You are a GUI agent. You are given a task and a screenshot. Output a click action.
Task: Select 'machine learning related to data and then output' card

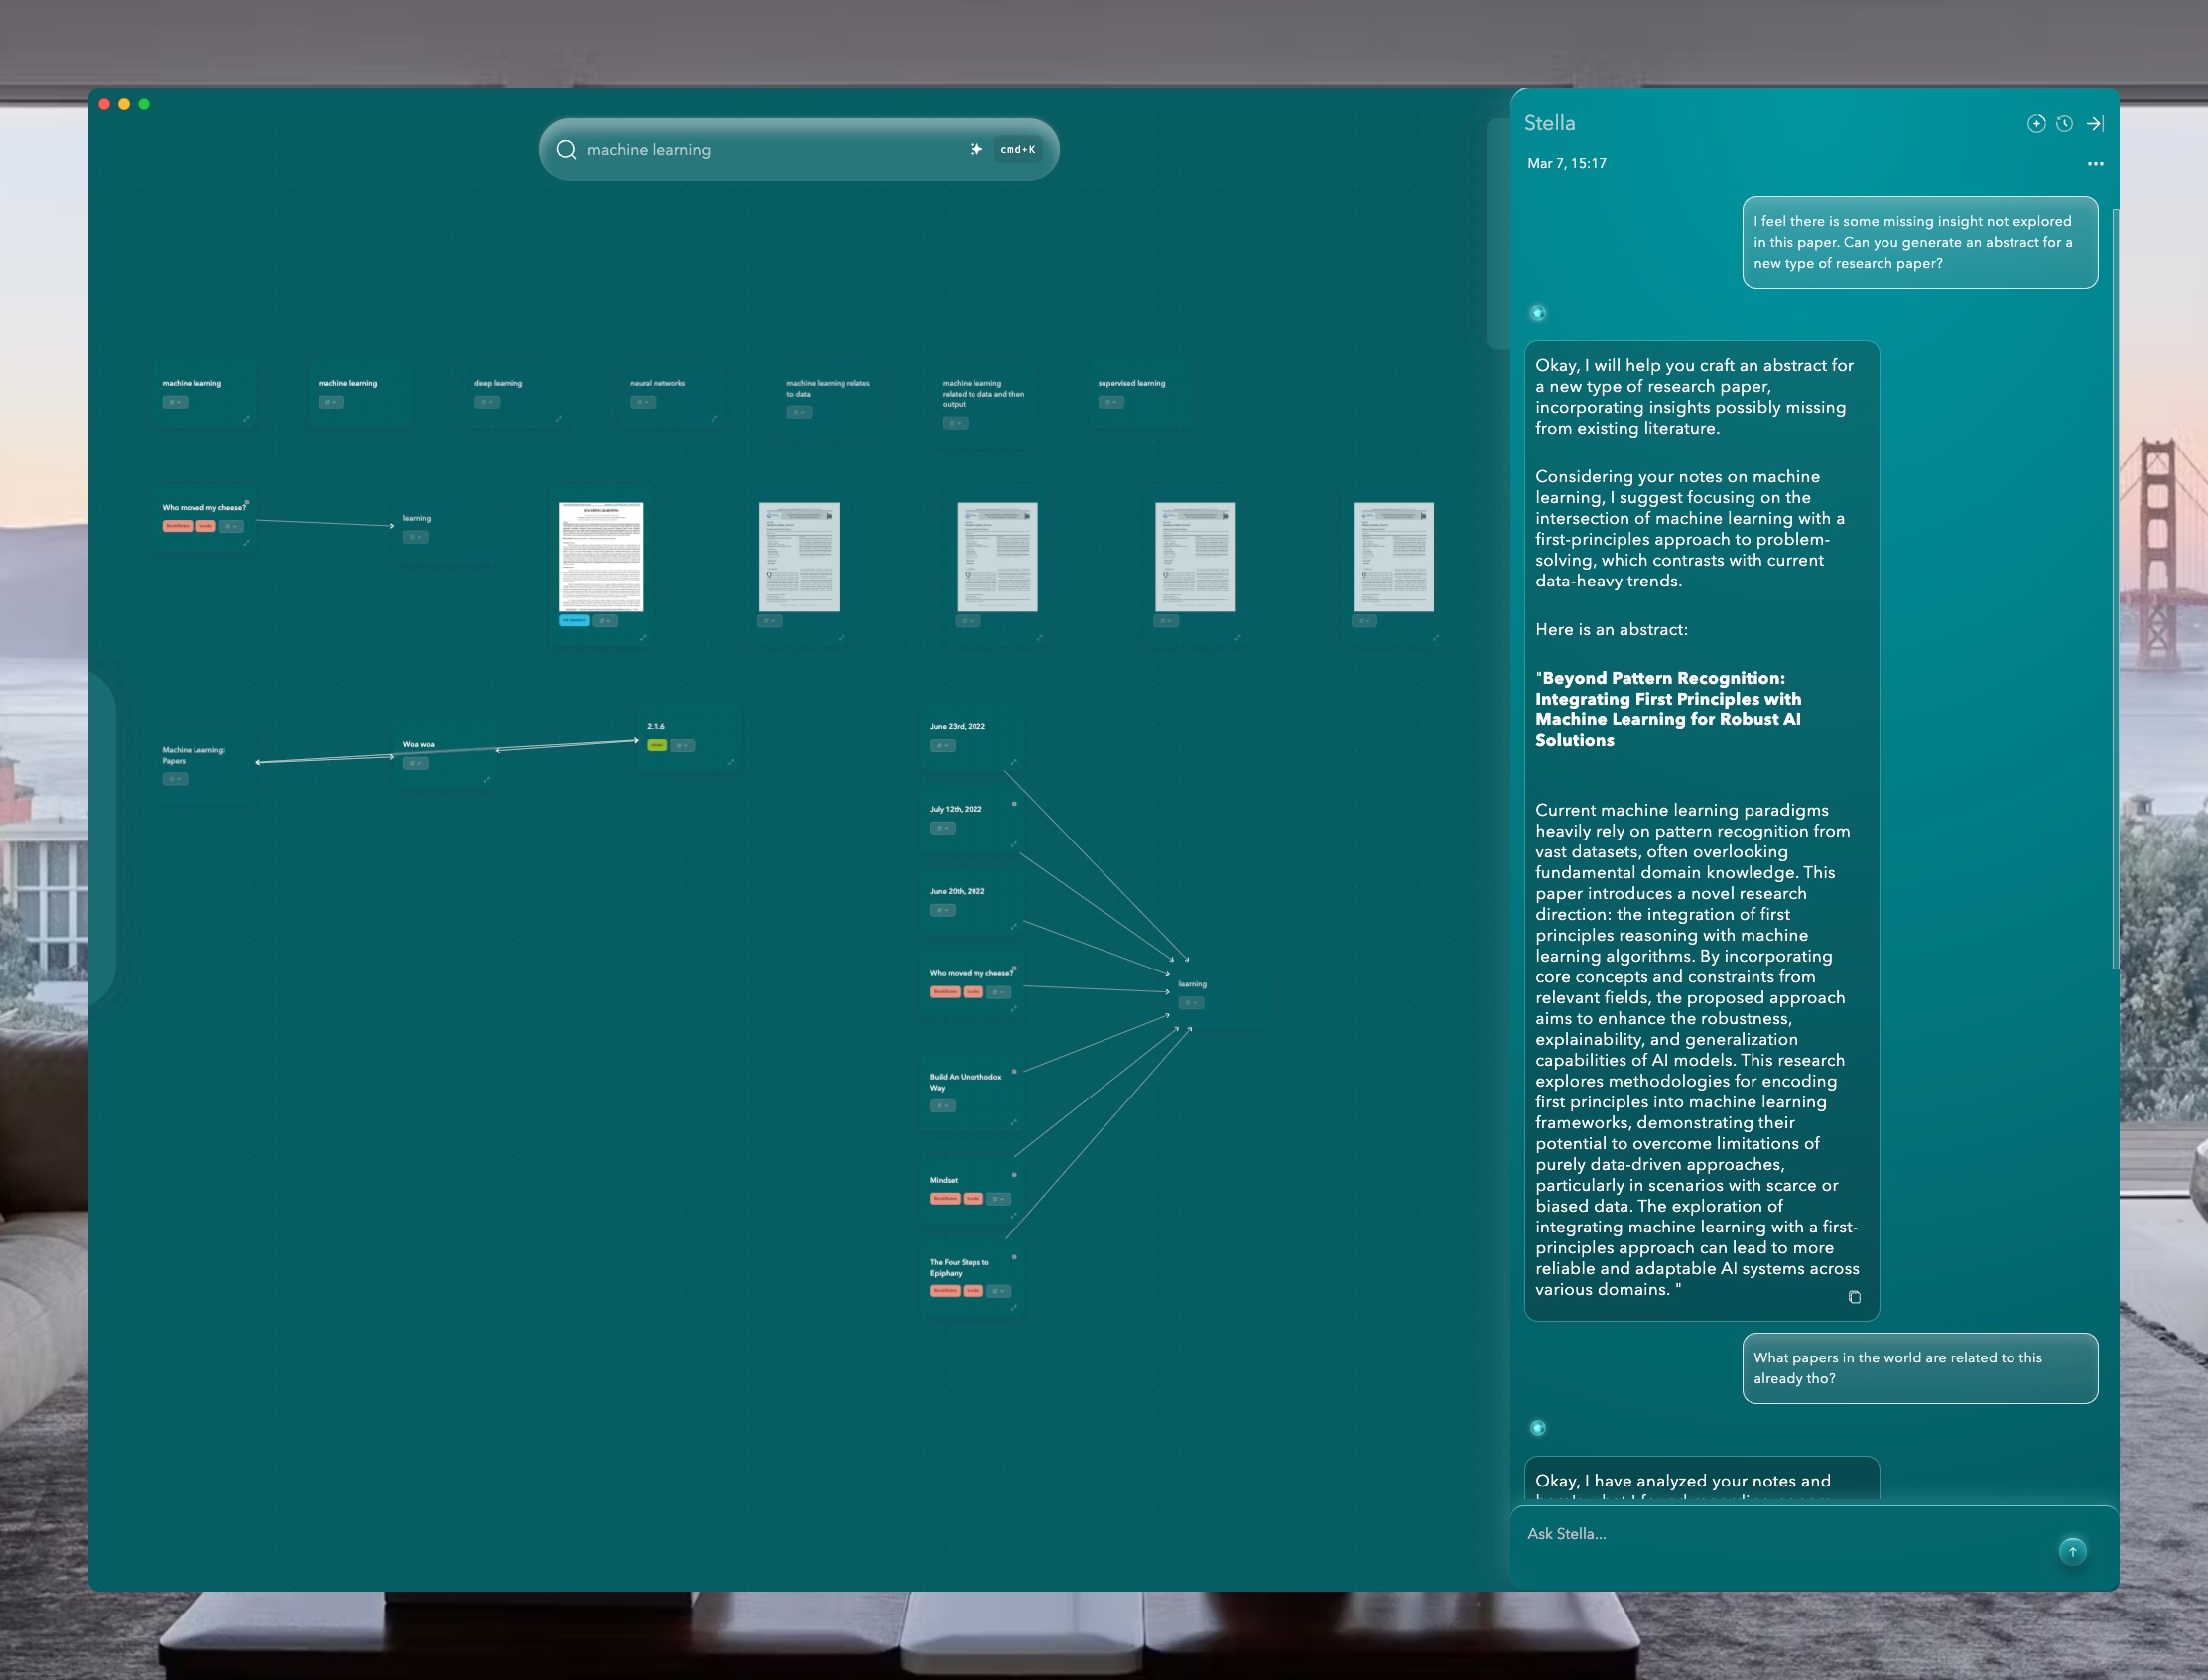983,394
